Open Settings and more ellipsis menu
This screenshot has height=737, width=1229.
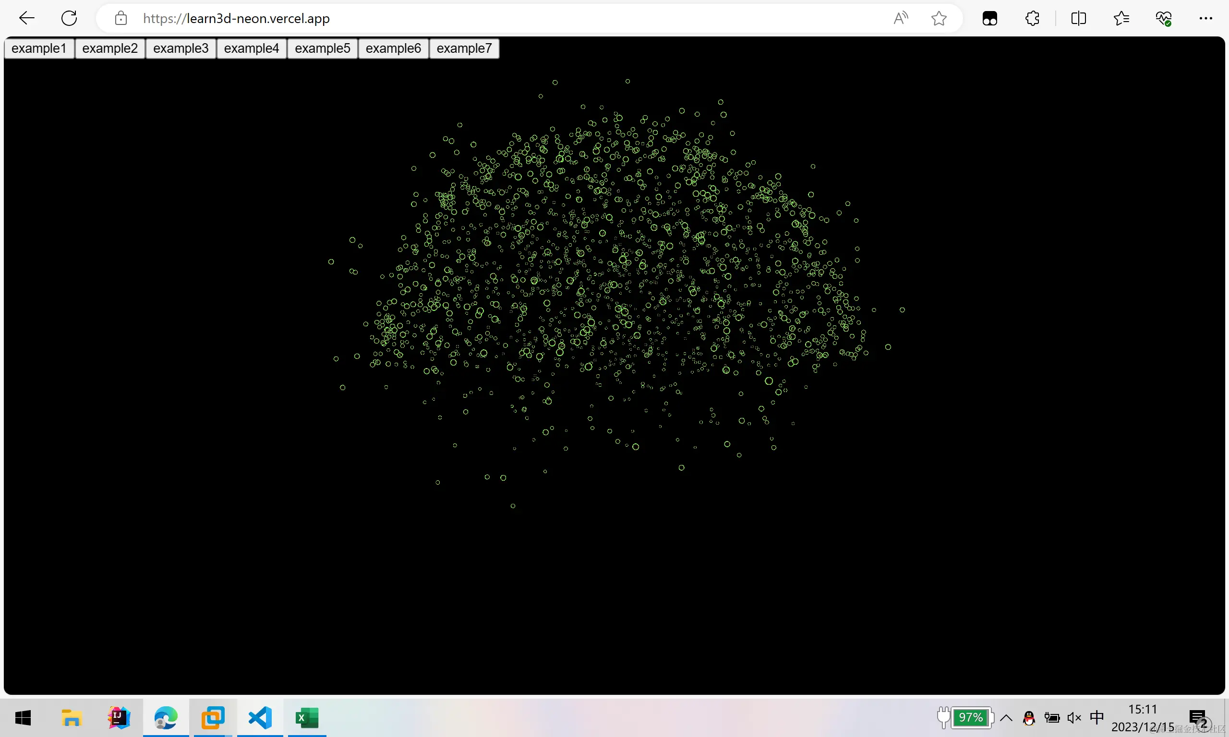tap(1205, 18)
